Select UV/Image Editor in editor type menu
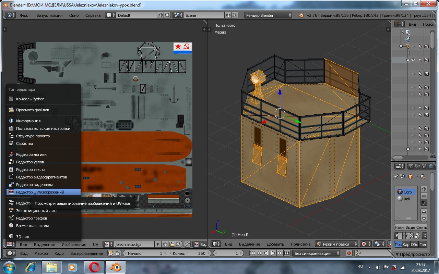This screenshot has height=274, width=439. pyautogui.click(x=40, y=192)
